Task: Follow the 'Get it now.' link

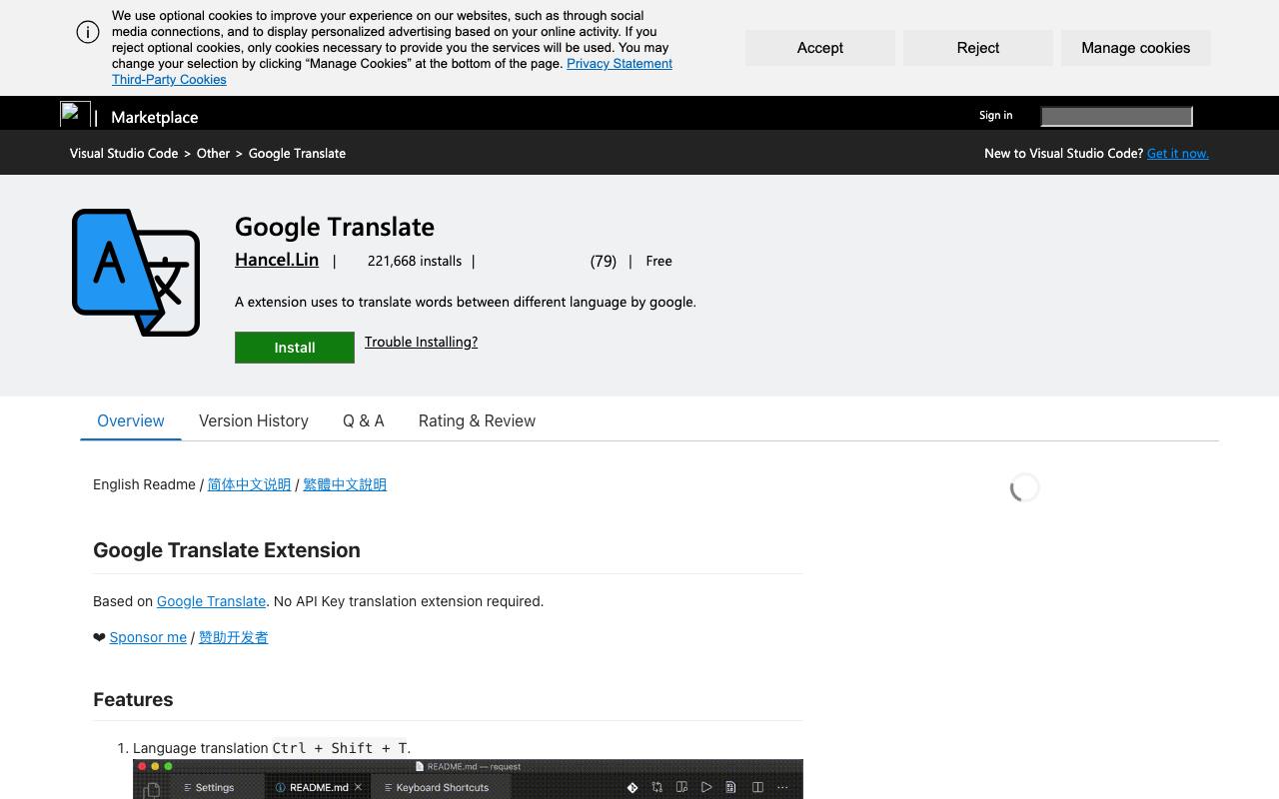Action: pos(1178,153)
